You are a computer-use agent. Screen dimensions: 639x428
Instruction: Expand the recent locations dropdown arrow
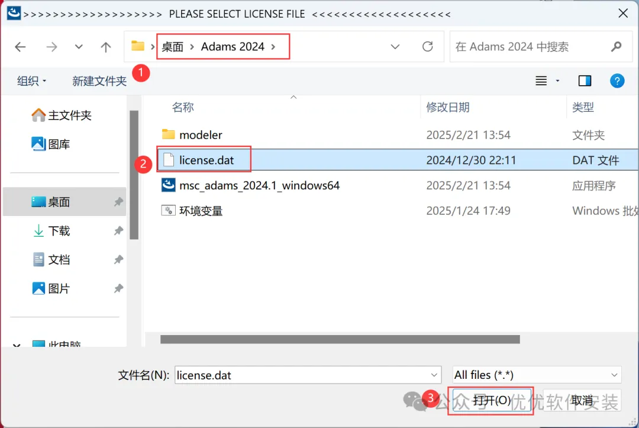79,47
